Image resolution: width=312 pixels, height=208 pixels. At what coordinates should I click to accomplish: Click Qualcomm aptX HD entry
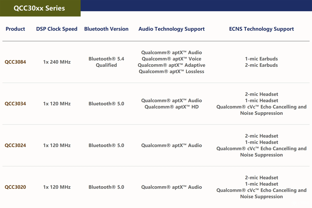172,107
